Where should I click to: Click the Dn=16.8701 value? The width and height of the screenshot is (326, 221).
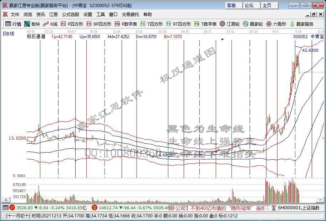(146, 37)
